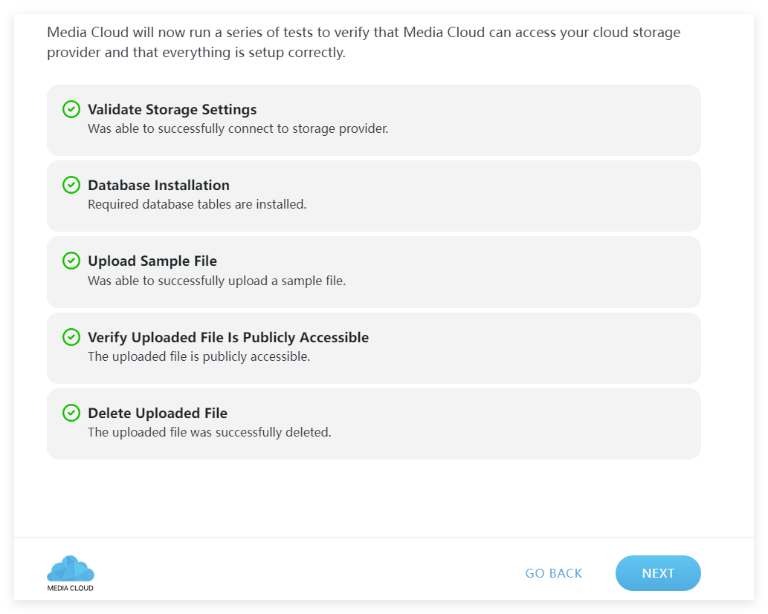Click the intro paragraph about running tests
Viewport: 768px width, 614px height.
point(364,42)
